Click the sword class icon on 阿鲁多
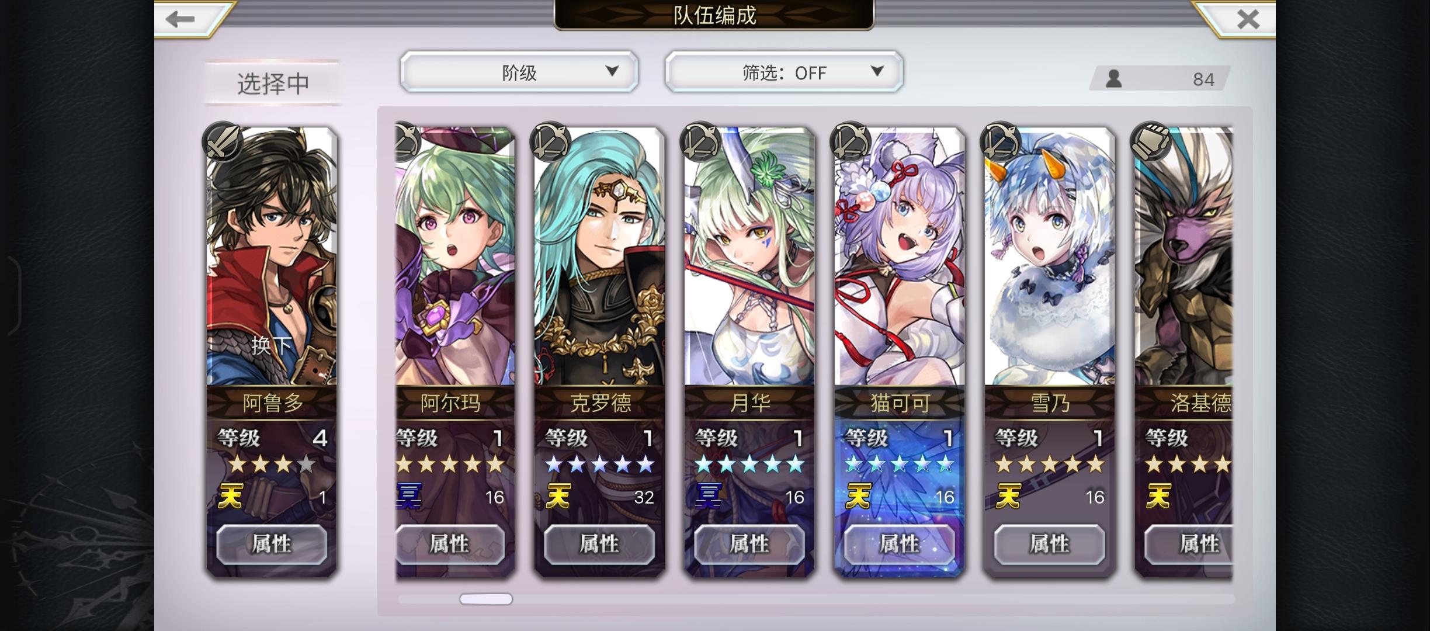The image size is (1430, 631). coord(223,142)
